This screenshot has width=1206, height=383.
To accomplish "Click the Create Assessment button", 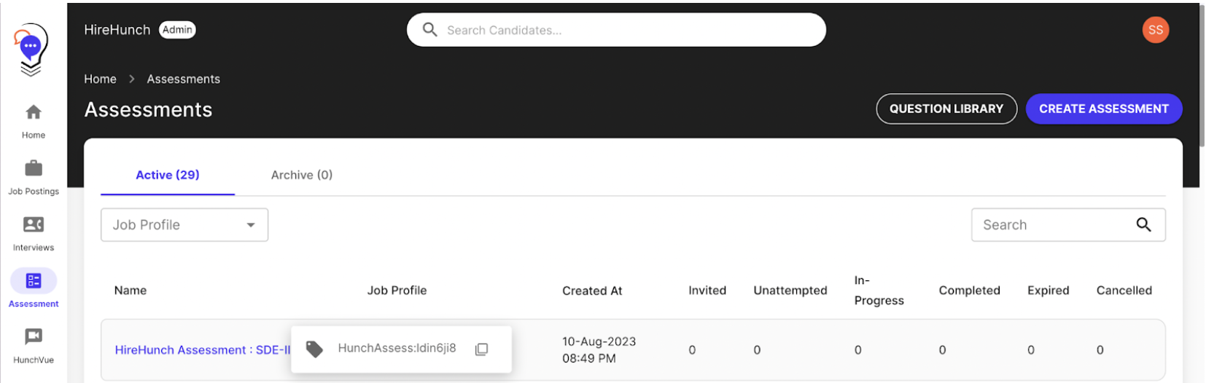I will [1103, 108].
